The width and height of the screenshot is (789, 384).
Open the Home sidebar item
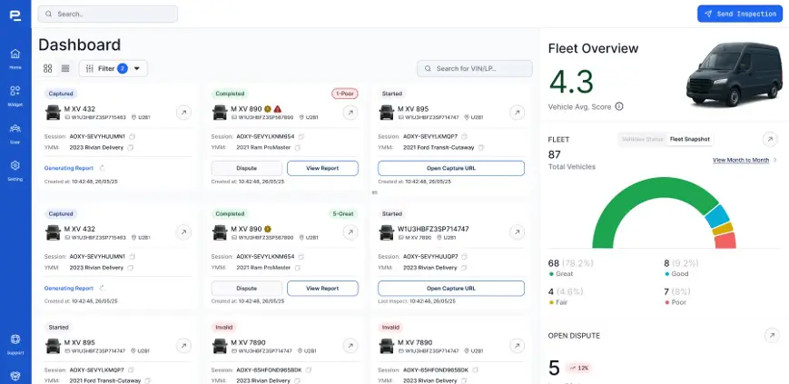15,58
